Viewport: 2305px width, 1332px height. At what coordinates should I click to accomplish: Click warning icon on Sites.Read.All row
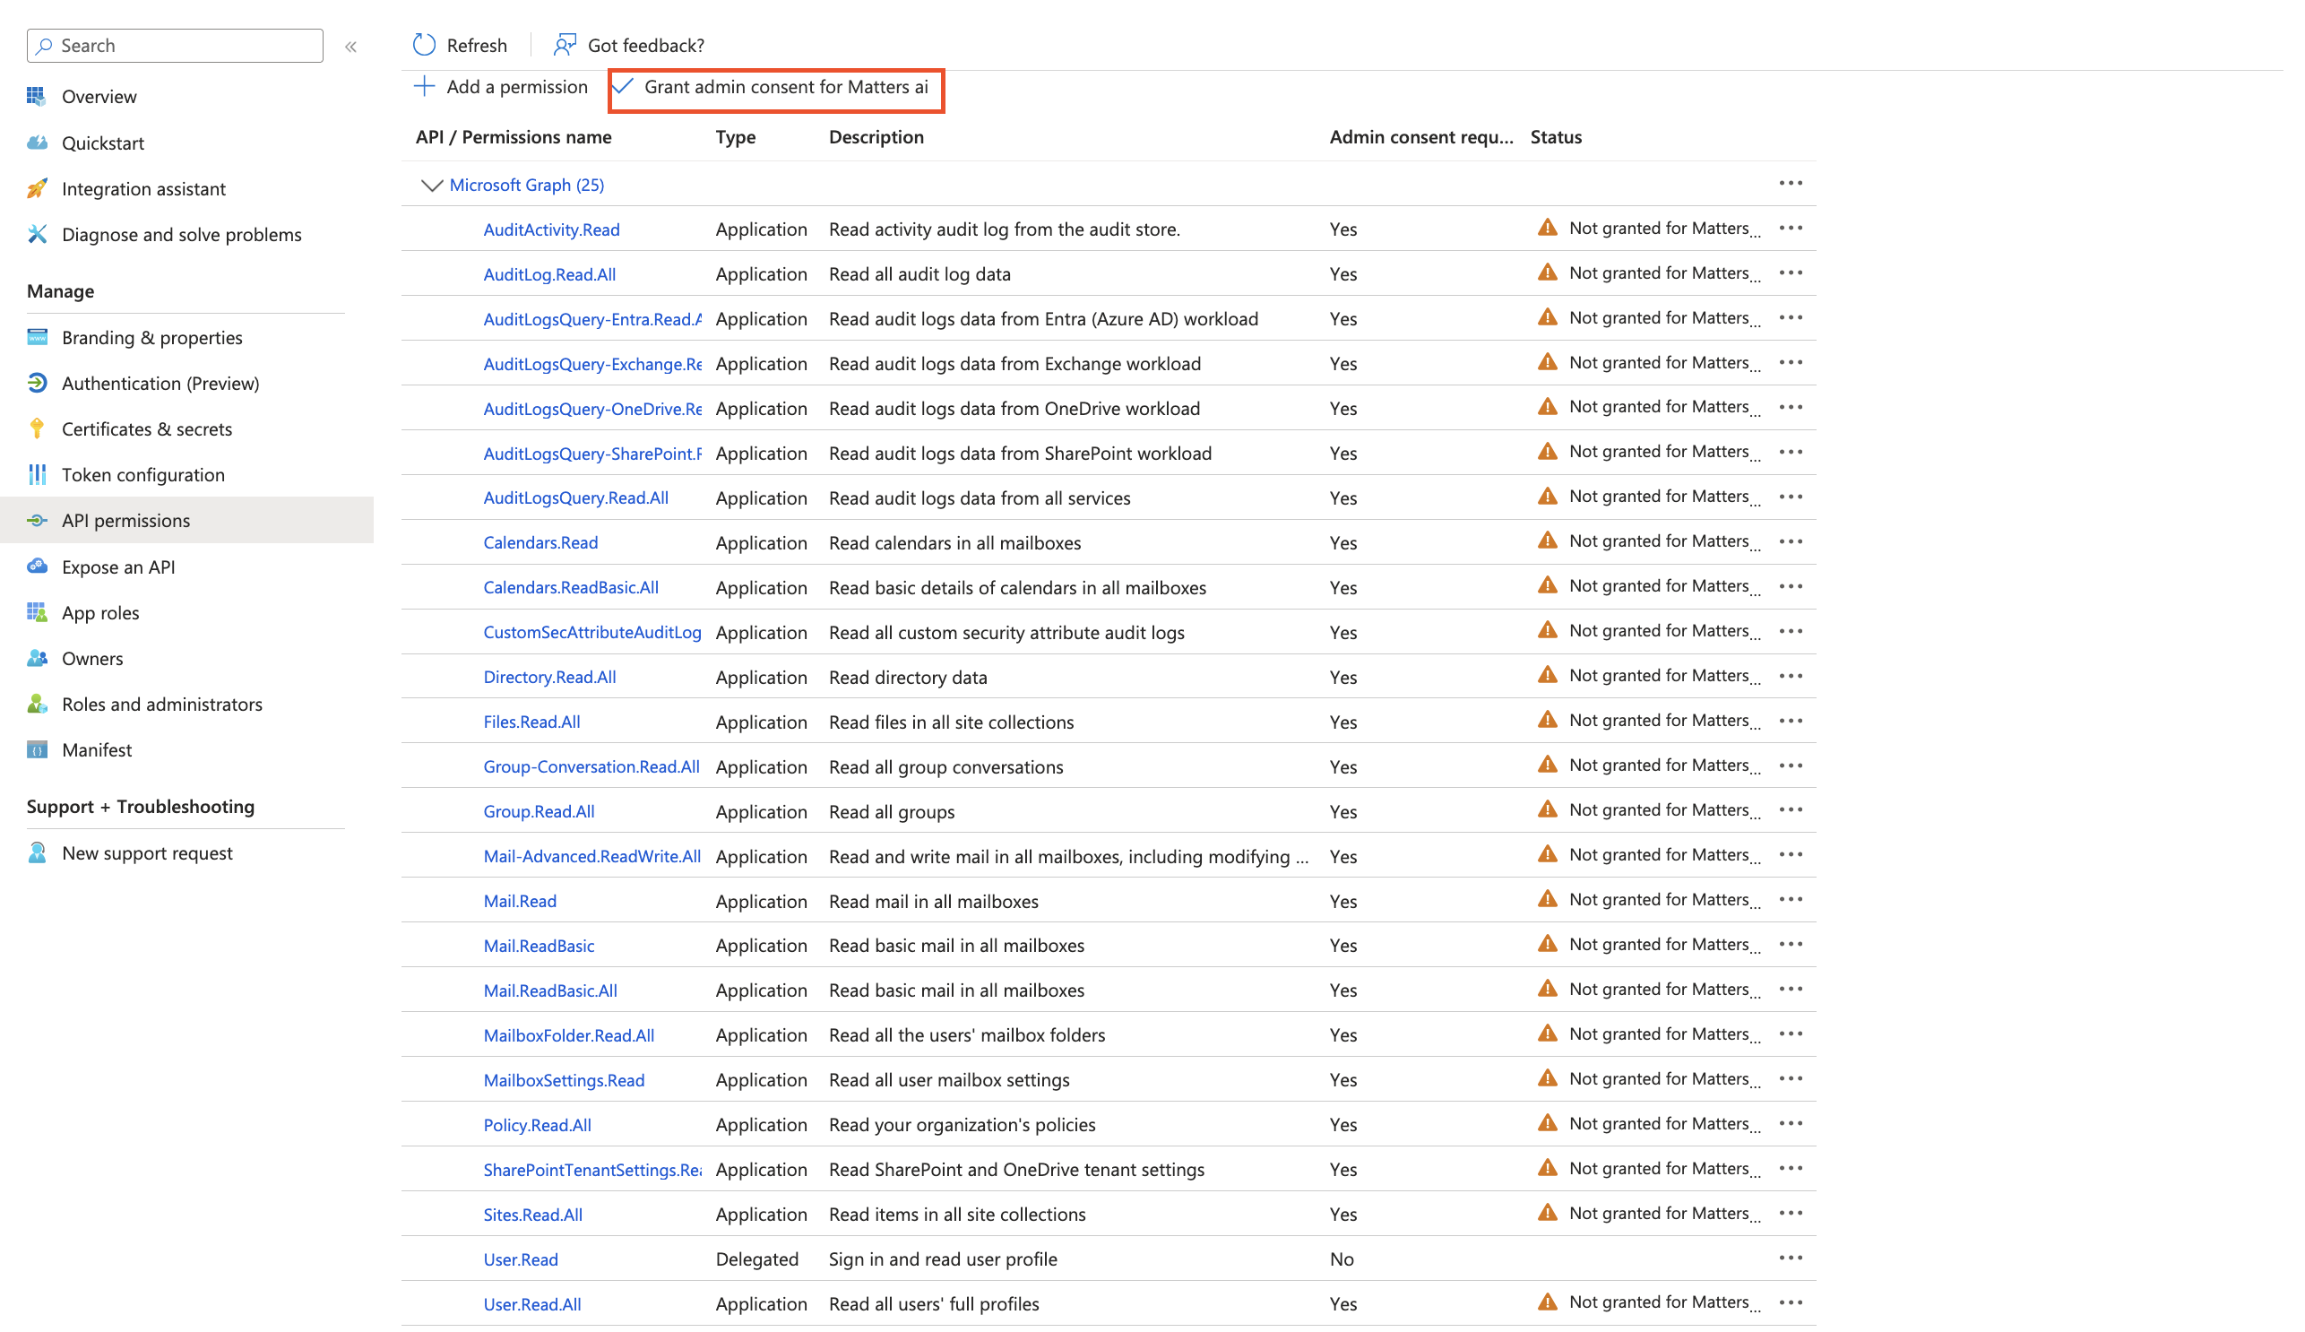pos(1547,1213)
